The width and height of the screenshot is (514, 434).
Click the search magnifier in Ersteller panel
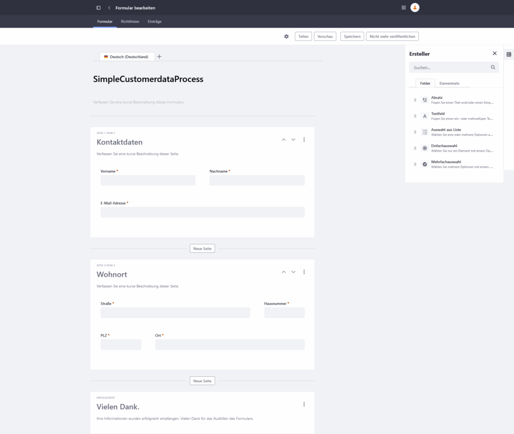(x=493, y=67)
